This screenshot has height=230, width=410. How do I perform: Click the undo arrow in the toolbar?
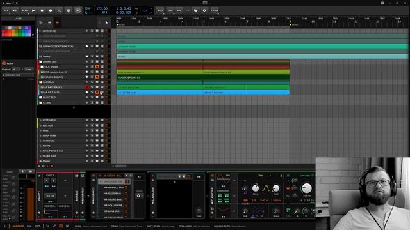point(179,11)
